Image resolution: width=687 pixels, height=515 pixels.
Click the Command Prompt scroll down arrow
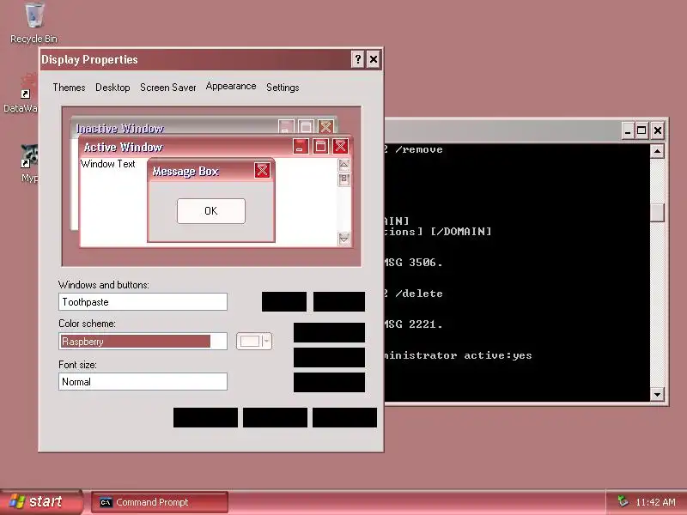coord(657,394)
